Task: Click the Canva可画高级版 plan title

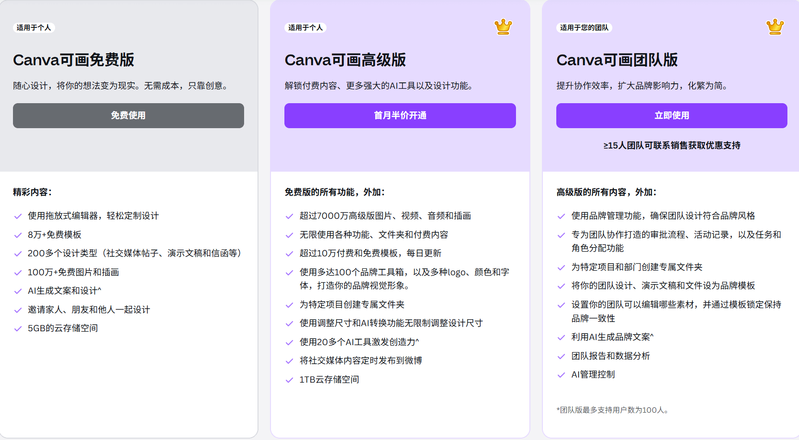Action: pos(346,60)
